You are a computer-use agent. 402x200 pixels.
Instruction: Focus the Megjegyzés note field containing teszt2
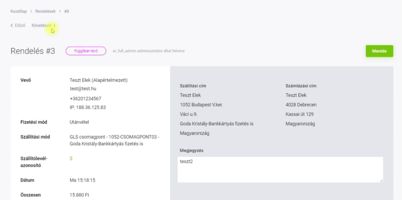click(280, 169)
